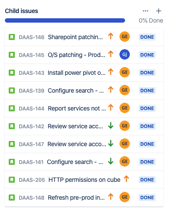Open DONE status dropdown for DAAS-143
The width and height of the screenshot is (170, 211).
(x=147, y=73)
